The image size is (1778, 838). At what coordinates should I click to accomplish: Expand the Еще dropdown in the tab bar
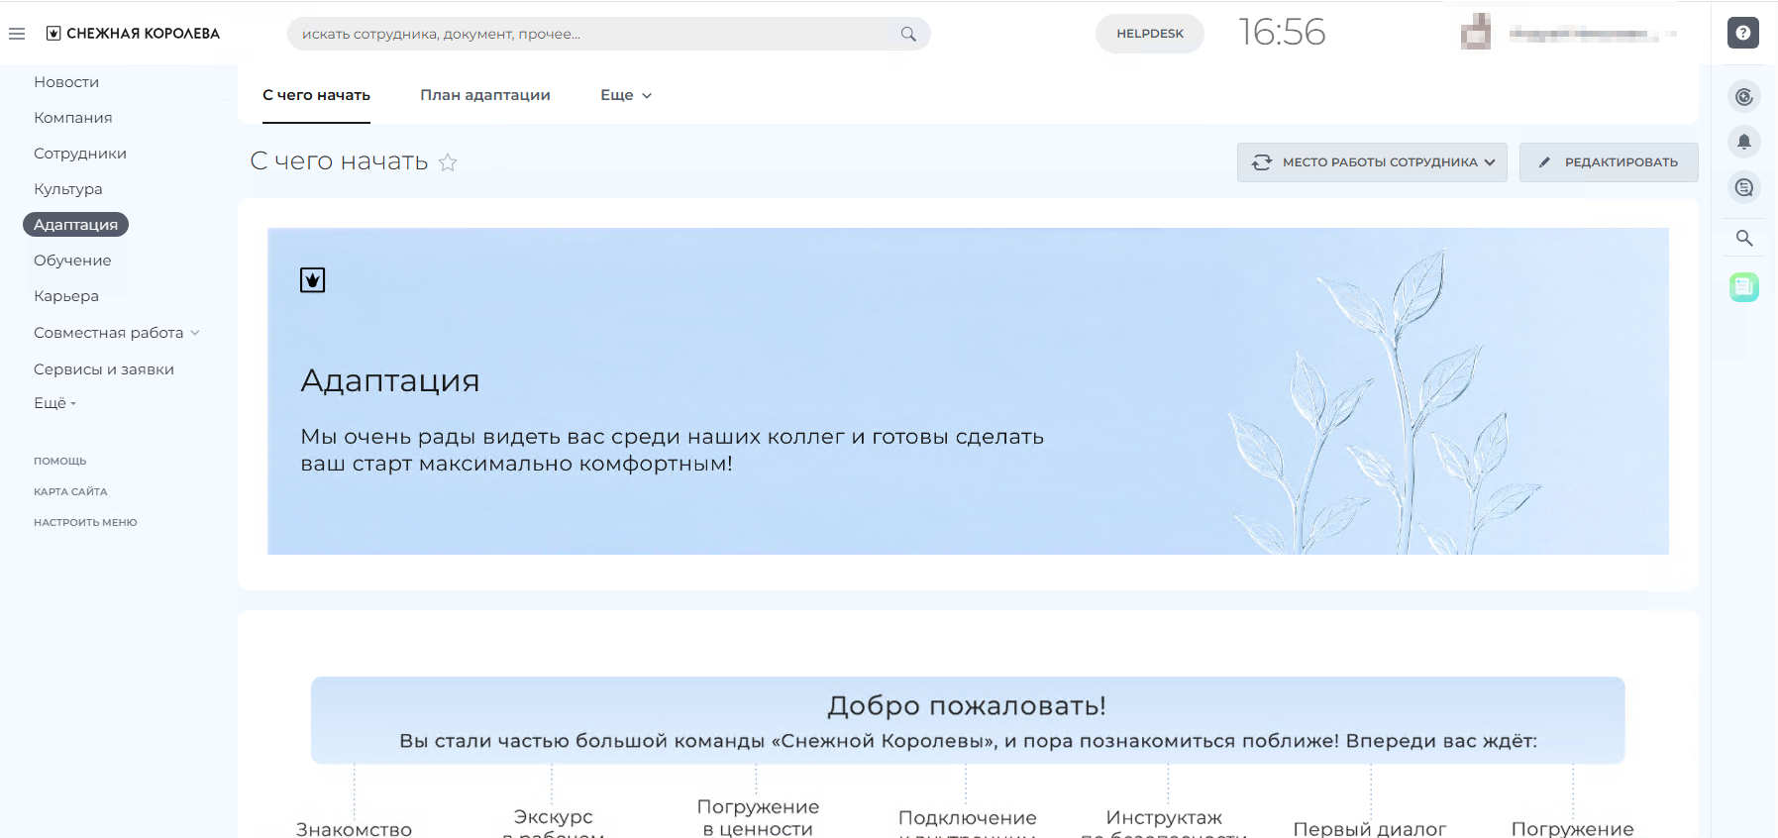626,95
